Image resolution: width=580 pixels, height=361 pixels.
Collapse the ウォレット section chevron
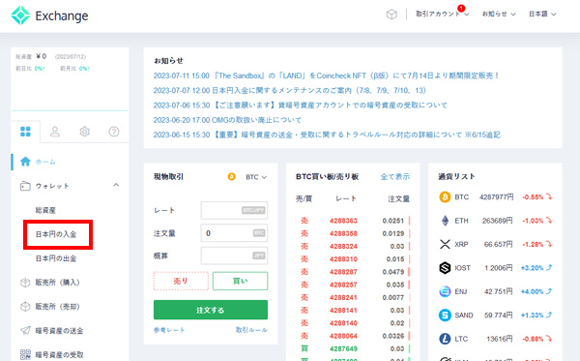tap(116, 185)
